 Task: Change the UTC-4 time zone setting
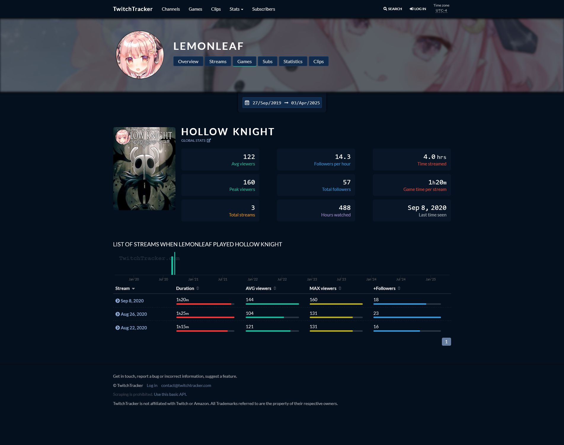[441, 10]
